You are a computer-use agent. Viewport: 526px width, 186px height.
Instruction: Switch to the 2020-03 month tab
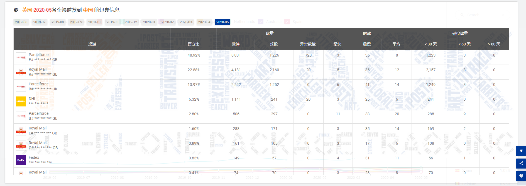click(x=186, y=22)
